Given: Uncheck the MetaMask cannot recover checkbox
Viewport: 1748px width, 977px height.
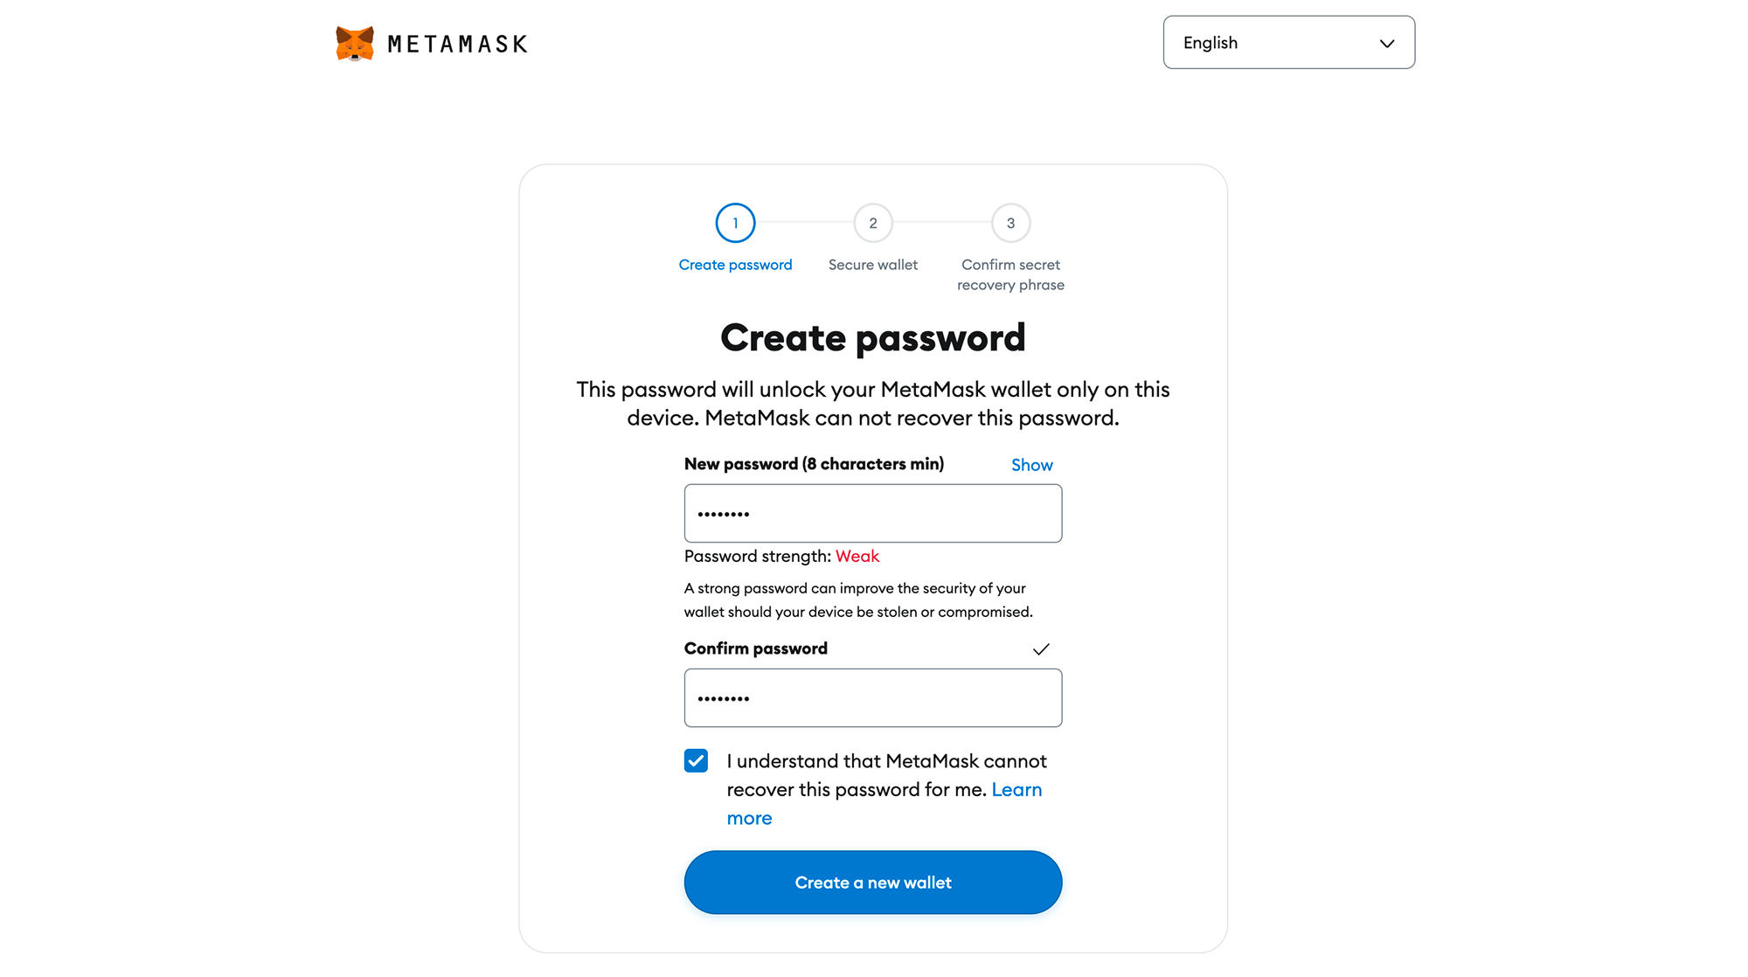Looking at the screenshot, I should coord(696,760).
